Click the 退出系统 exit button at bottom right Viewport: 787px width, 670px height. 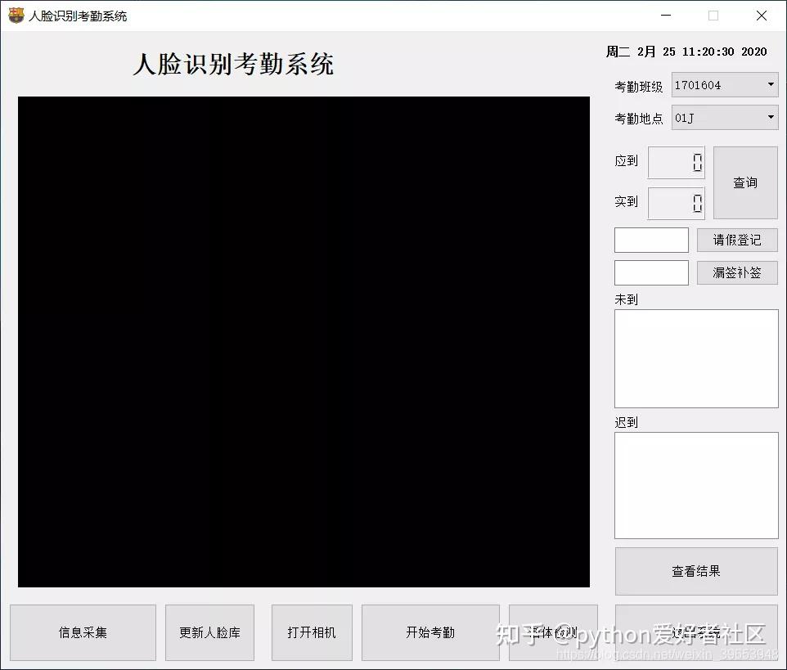pyautogui.click(x=696, y=632)
